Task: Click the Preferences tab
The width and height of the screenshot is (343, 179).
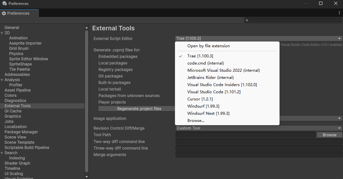Action: 20,13
